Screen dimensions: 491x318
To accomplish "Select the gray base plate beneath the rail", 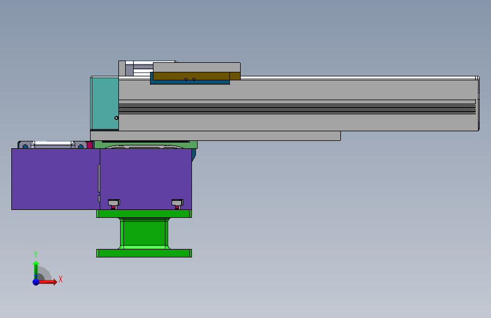I will pos(215,136).
